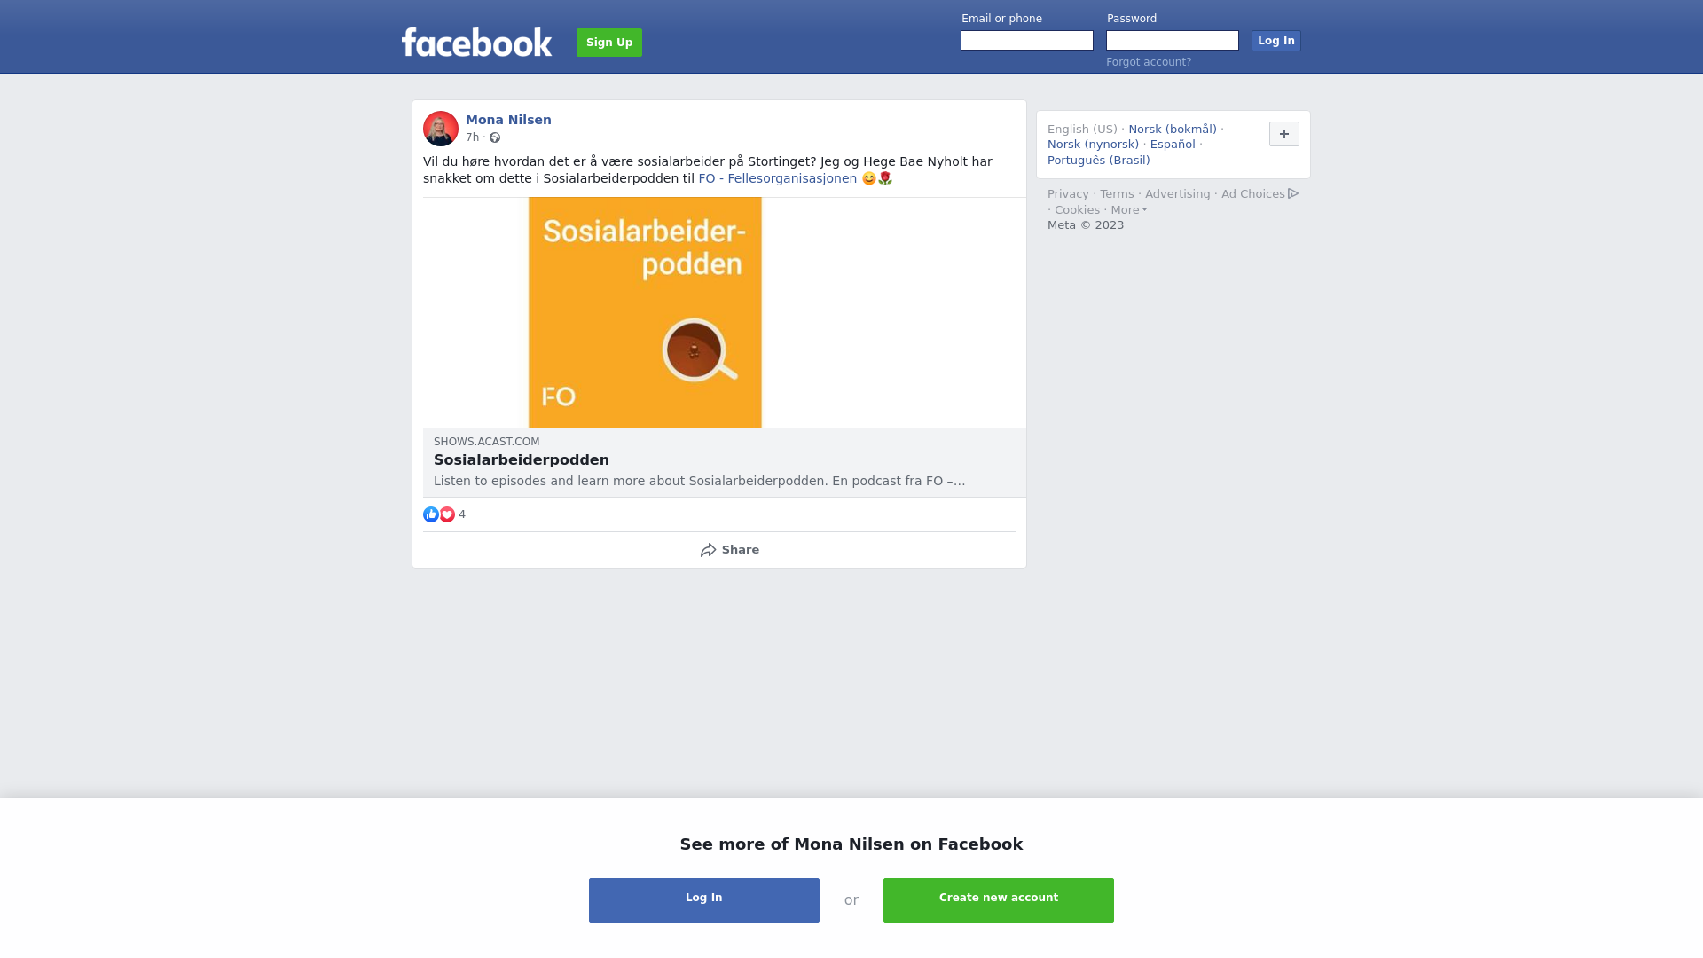The width and height of the screenshot is (1703, 958).
Task: Click the Facebook logo in header
Action: [x=476, y=42]
